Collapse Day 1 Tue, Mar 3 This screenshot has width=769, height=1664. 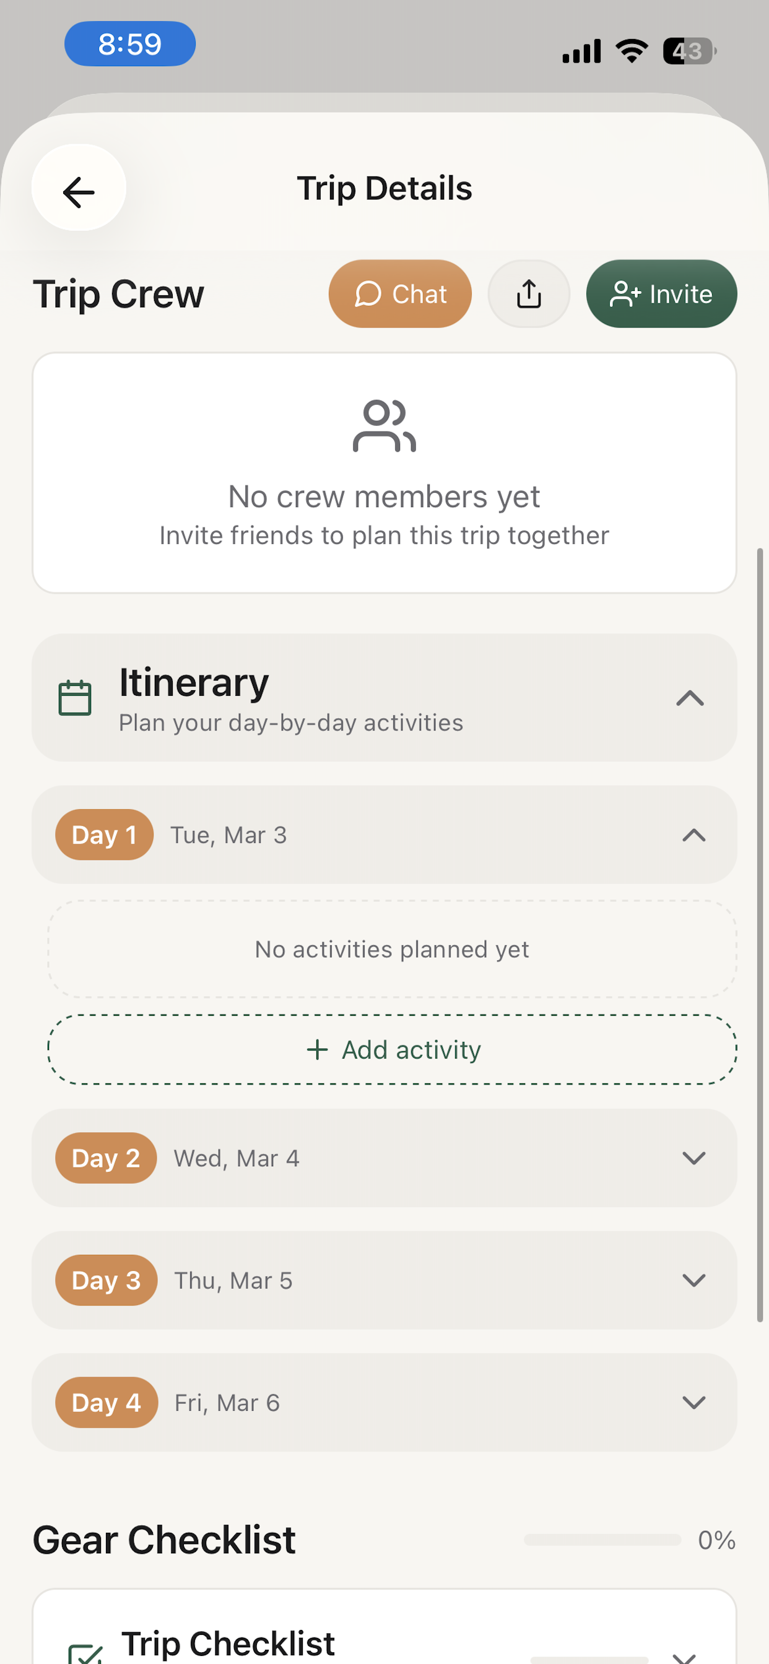click(x=693, y=834)
